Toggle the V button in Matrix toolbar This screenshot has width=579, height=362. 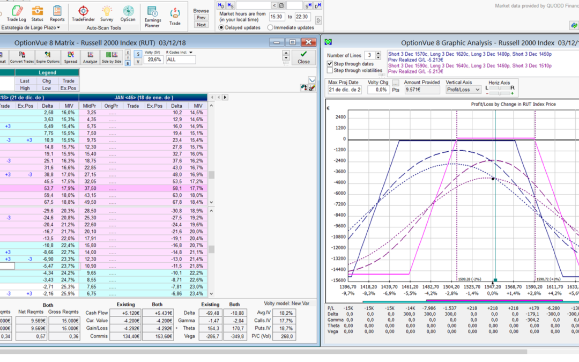pyautogui.click(x=138, y=62)
